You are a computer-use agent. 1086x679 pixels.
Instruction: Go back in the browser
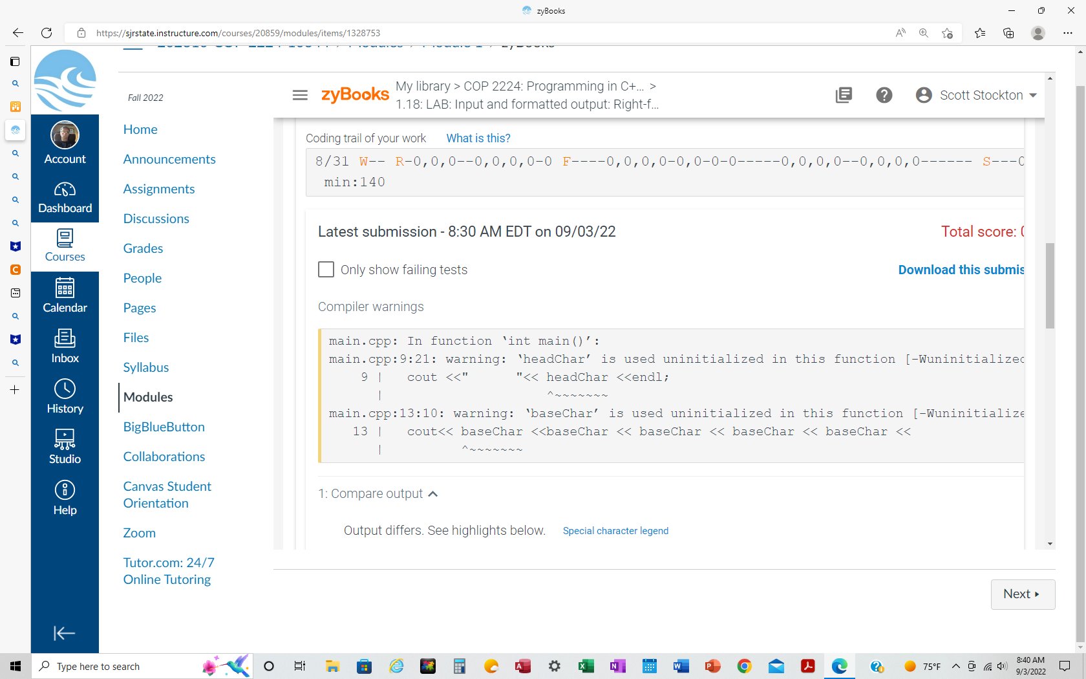tap(17, 33)
